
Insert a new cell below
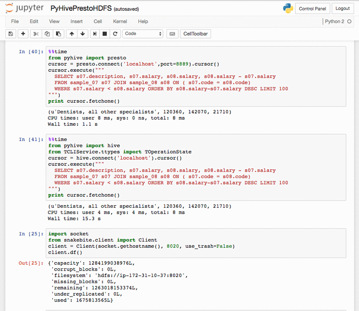tap(23, 34)
